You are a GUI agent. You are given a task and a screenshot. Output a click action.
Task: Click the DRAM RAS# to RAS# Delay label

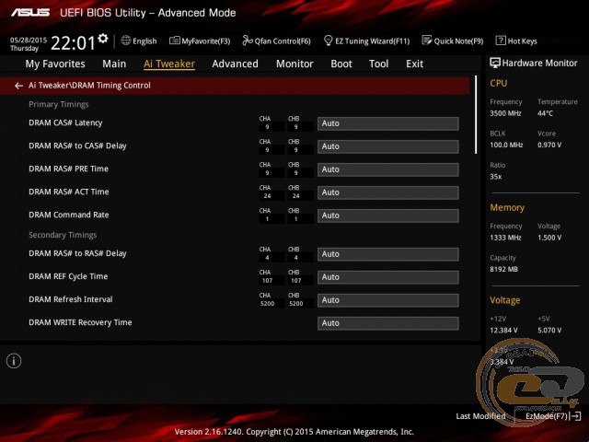[x=77, y=253]
